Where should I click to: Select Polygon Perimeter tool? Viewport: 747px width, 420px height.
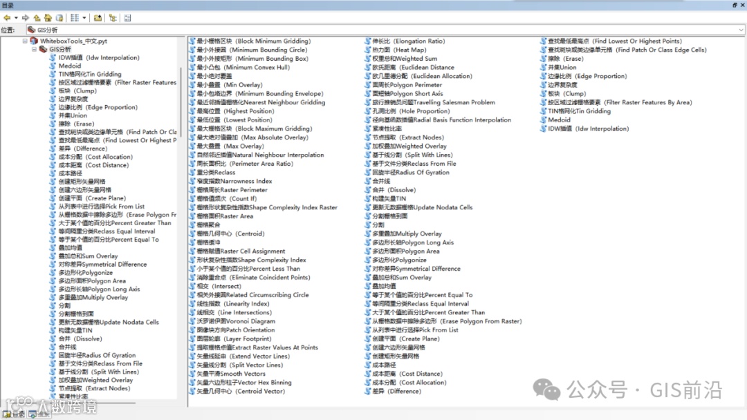(x=407, y=85)
